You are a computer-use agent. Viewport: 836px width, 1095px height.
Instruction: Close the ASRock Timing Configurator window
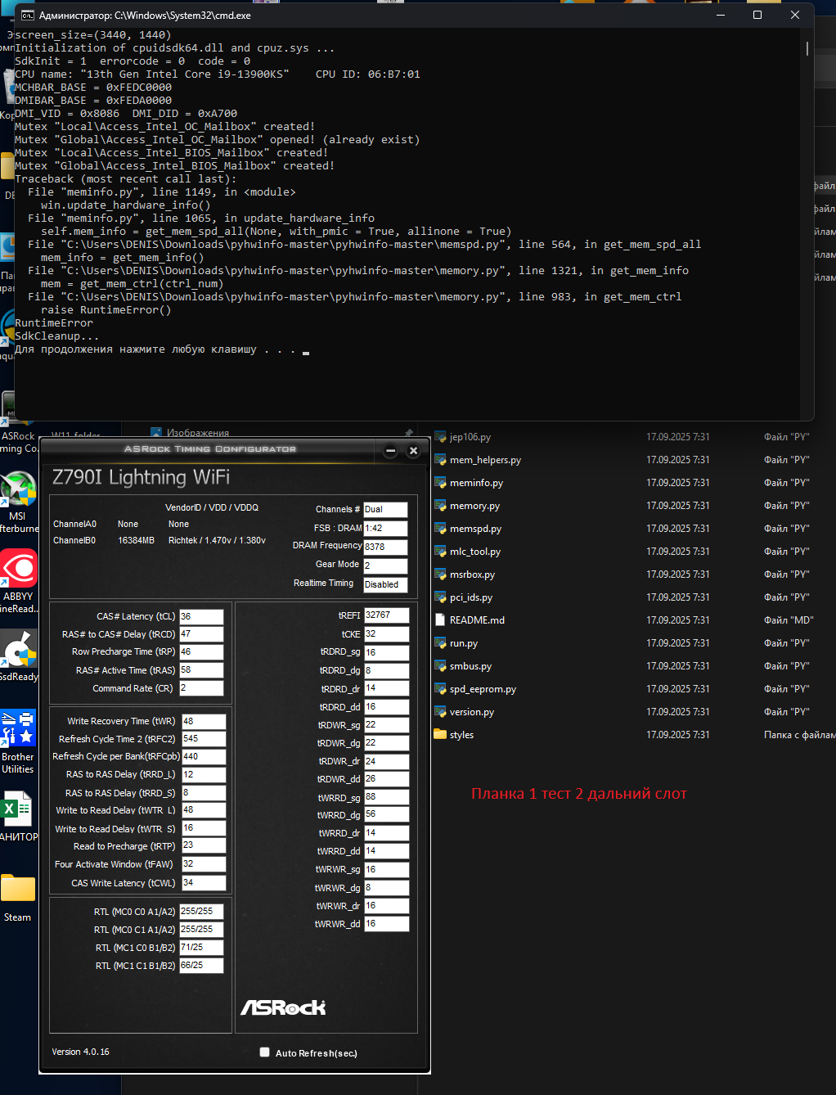(x=413, y=451)
